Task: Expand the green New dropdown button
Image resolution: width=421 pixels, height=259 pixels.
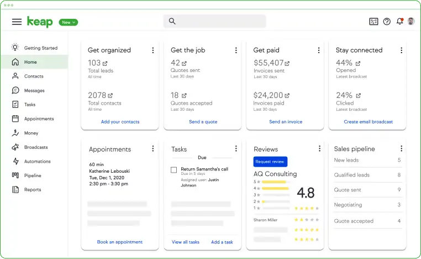Action: pos(69,22)
